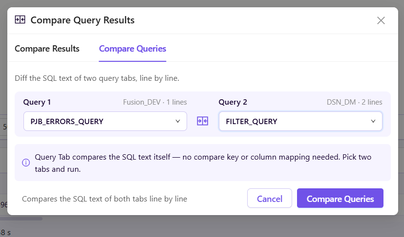
Task: Click the chevron arrow in Query 2 selector
Action: [373, 121]
